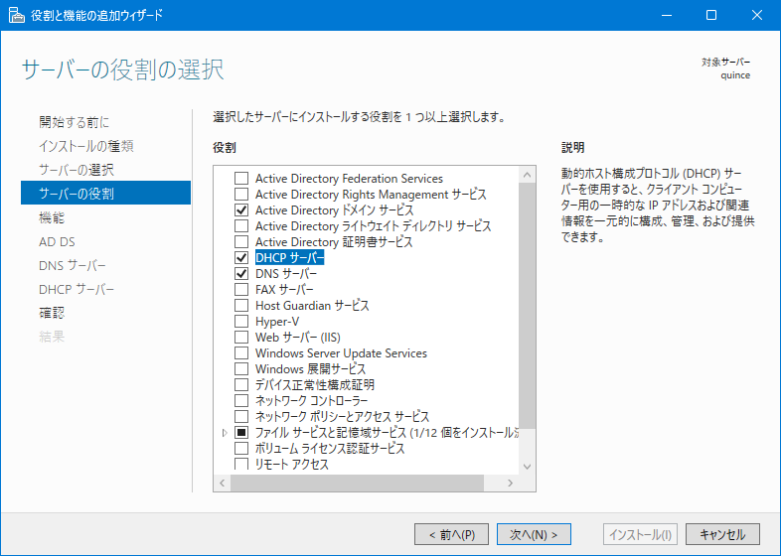Check Active Directory Federation Services checkbox
This screenshot has height=556, width=781.
point(241,178)
